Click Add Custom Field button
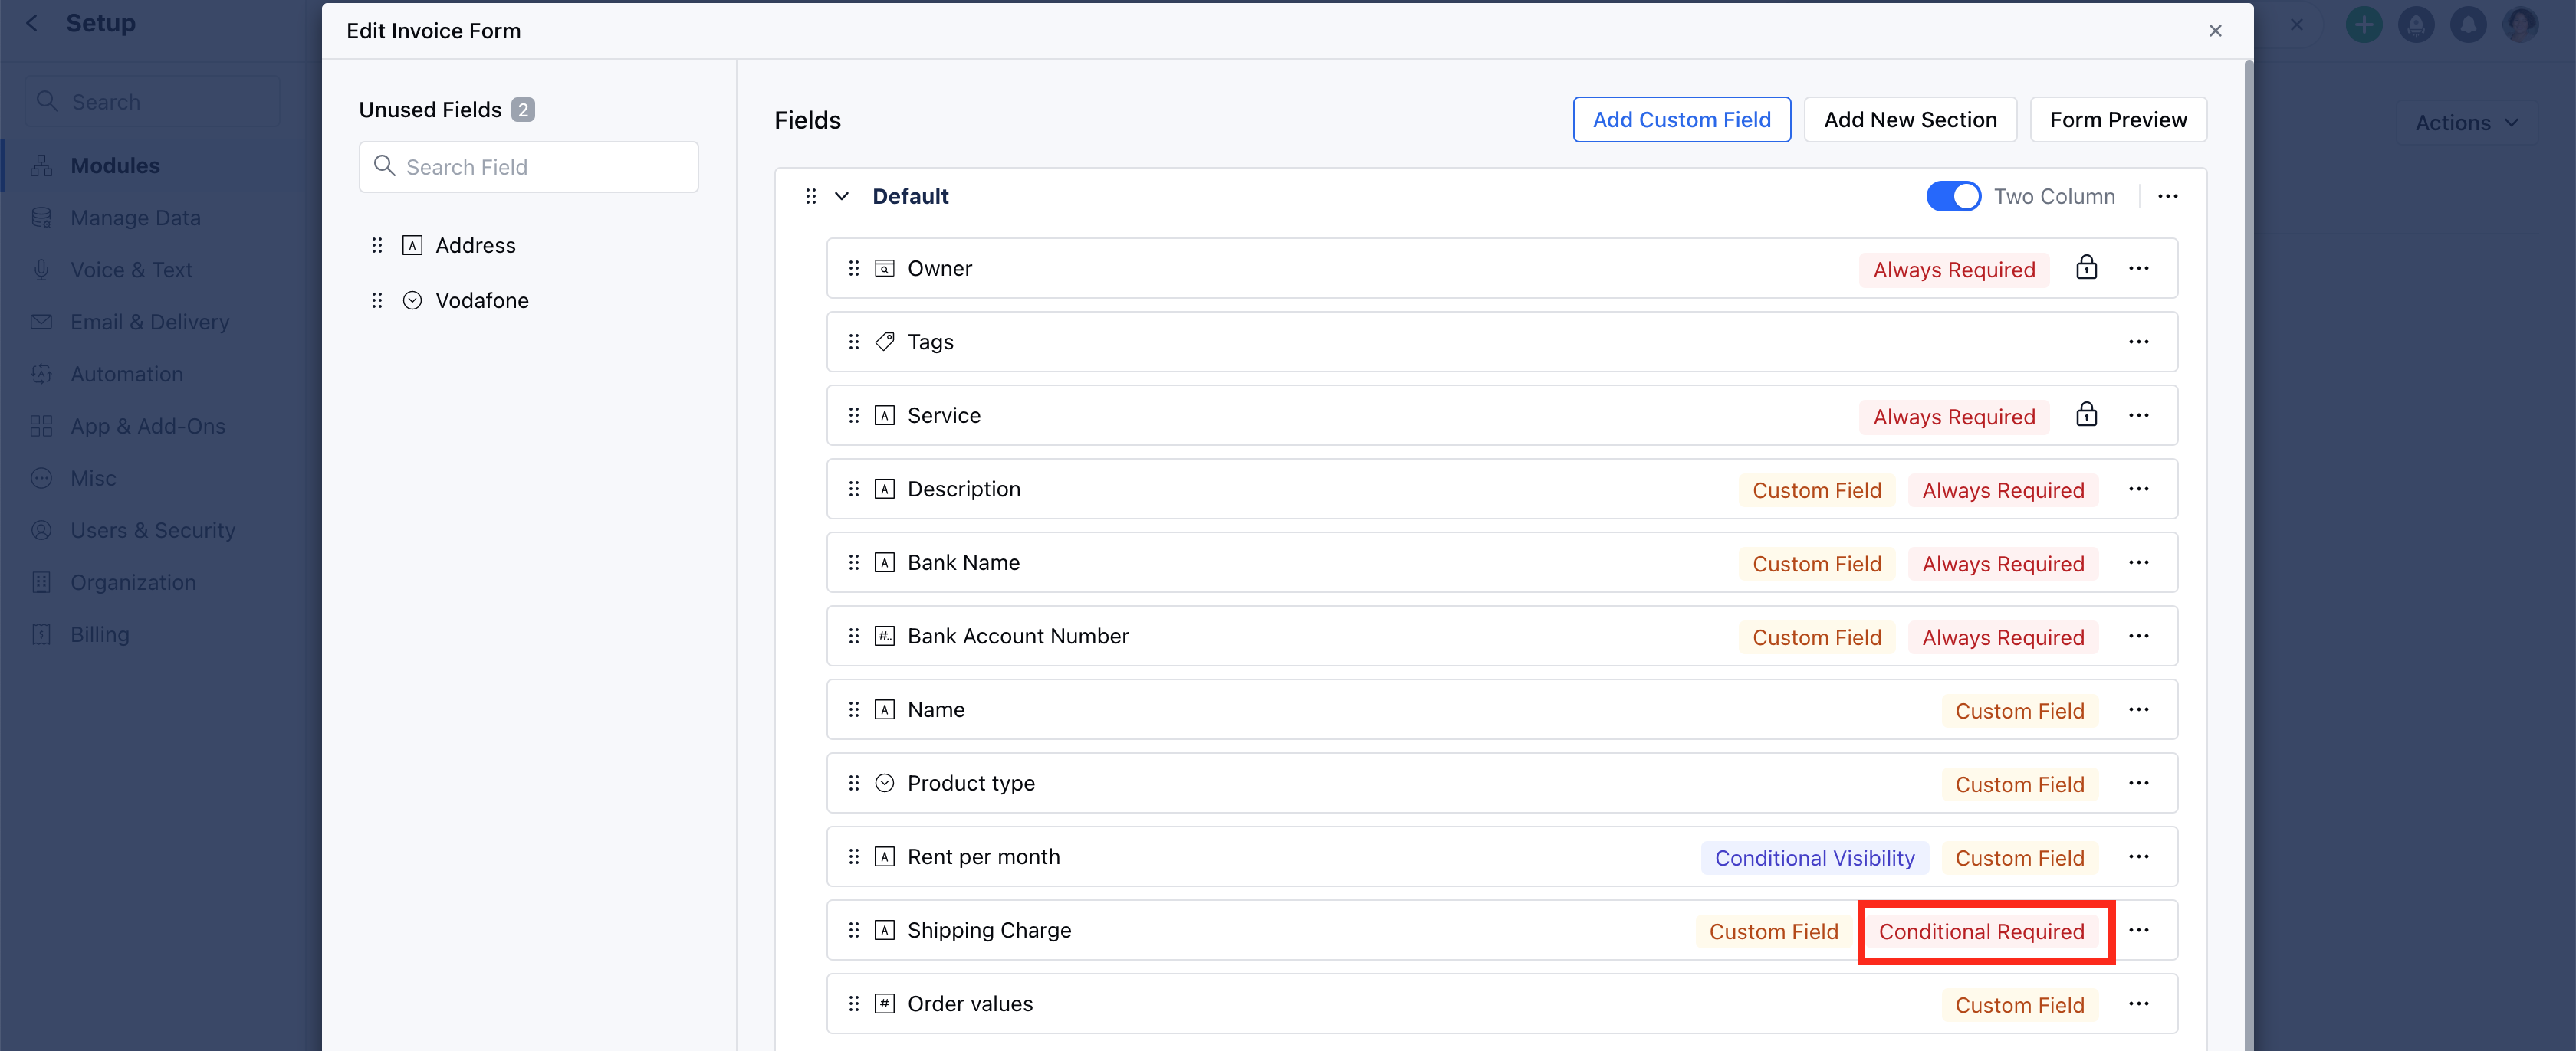Viewport: 2576px width, 1051px height. [x=1681, y=120]
